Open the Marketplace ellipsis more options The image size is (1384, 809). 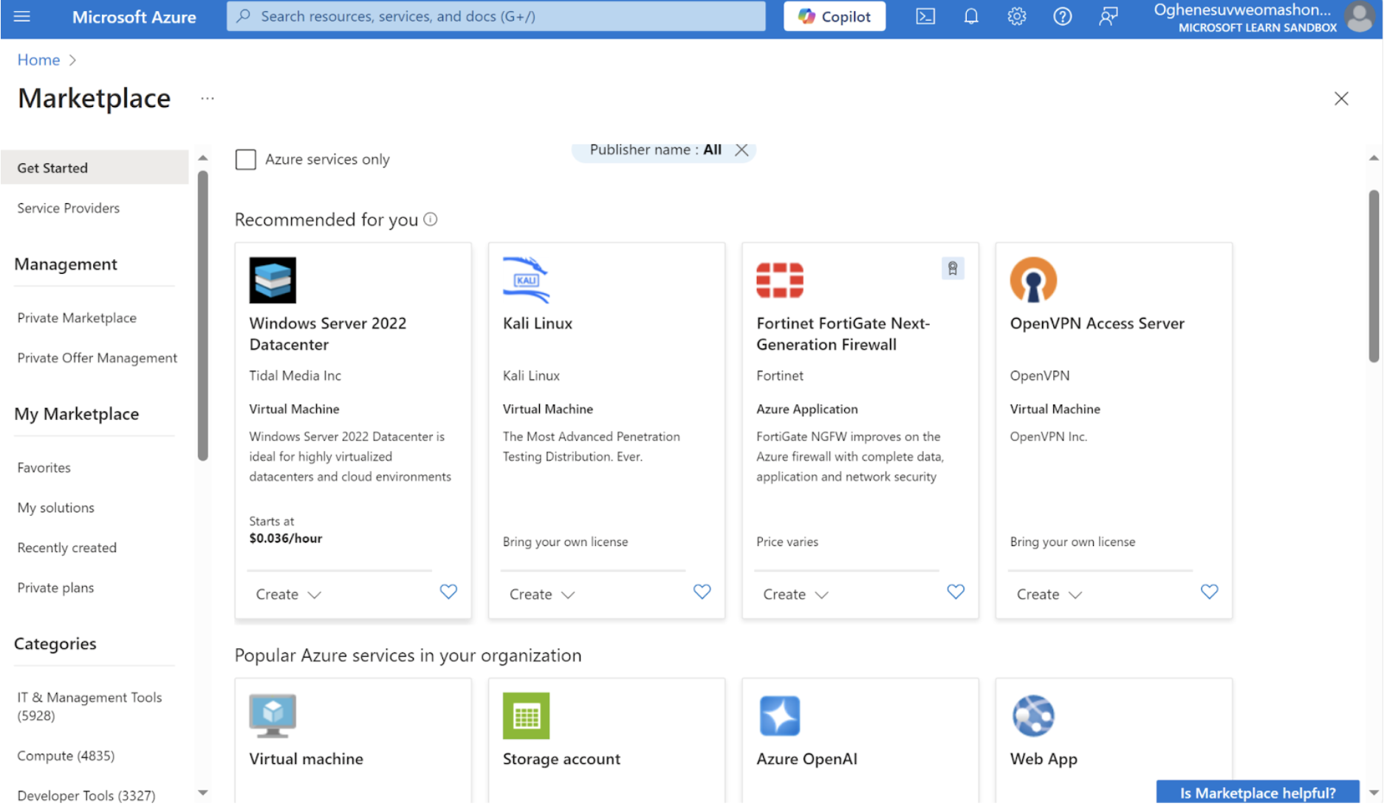click(207, 98)
